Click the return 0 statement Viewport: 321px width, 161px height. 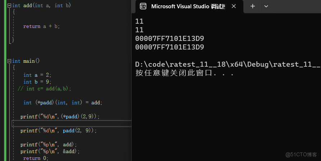click(36, 158)
